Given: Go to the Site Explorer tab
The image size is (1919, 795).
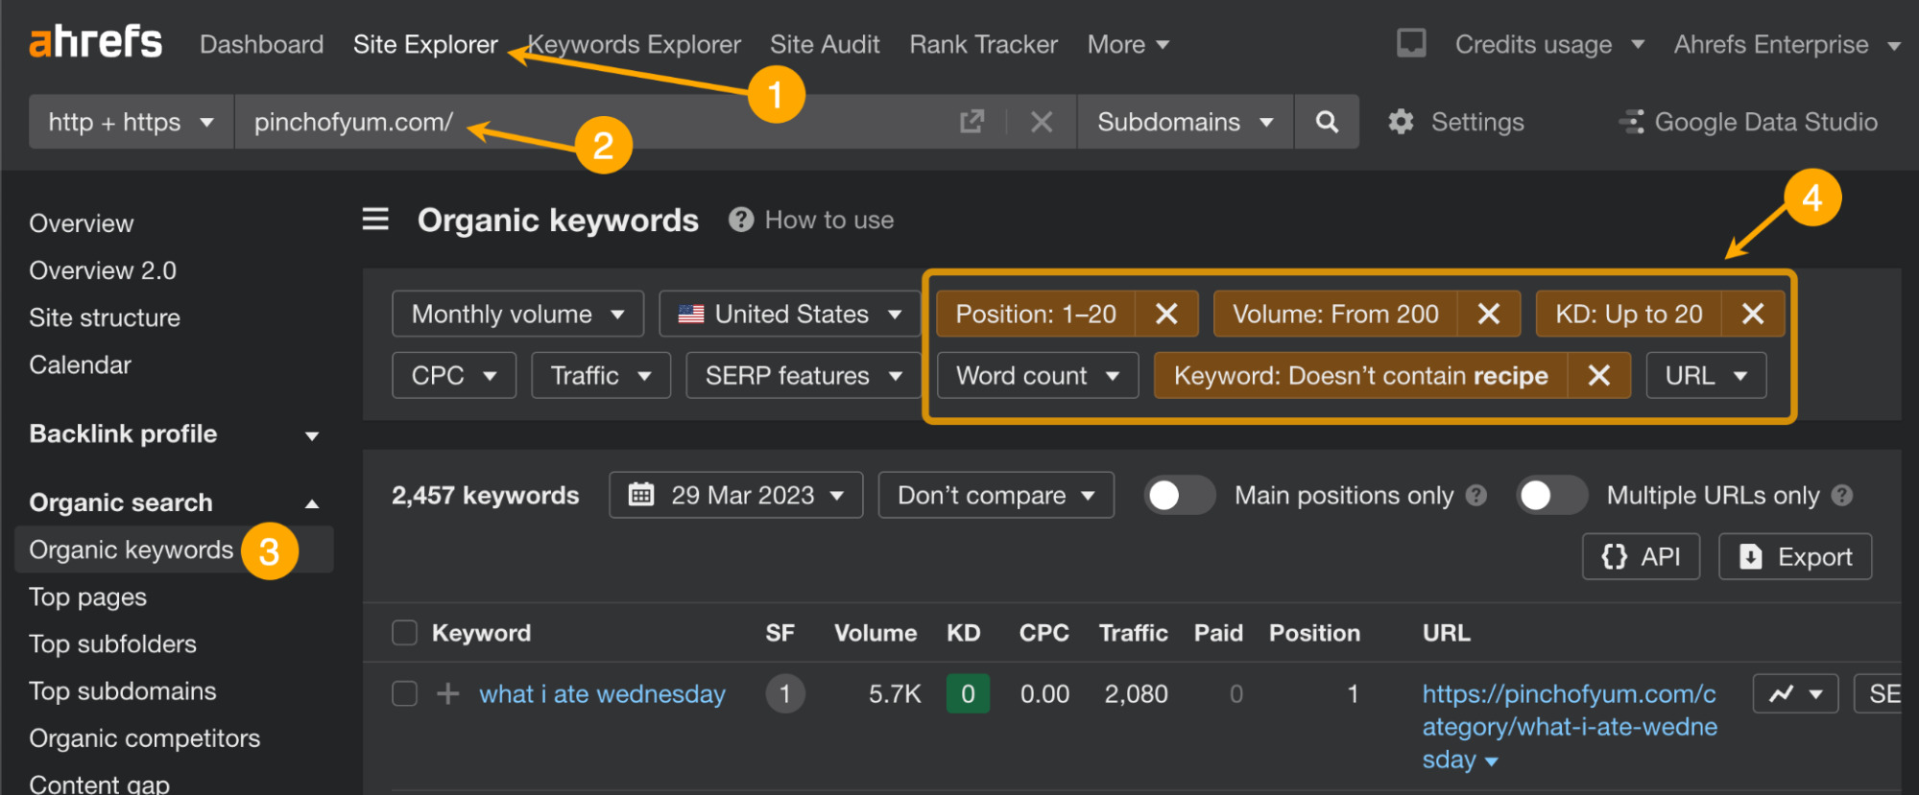Looking at the screenshot, I should 425,44.
